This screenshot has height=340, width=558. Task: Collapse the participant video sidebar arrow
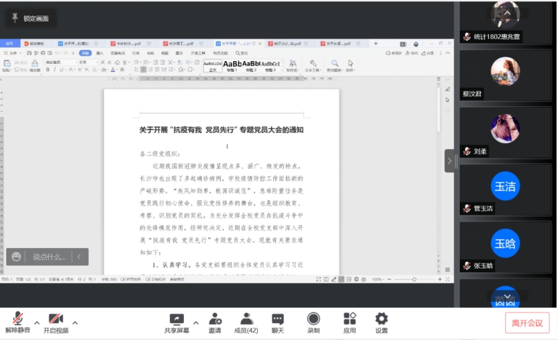pyautogui.click(x=449, y=161)
